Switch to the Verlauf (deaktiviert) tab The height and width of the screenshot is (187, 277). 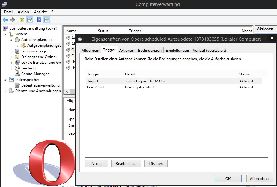[x=209, y=51]
